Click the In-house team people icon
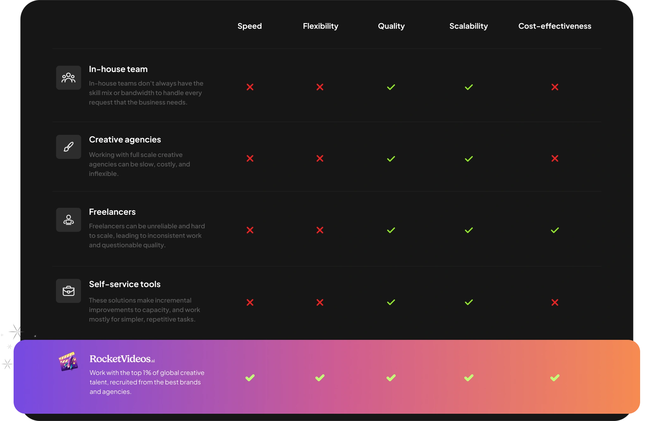 tap(68, 78)
